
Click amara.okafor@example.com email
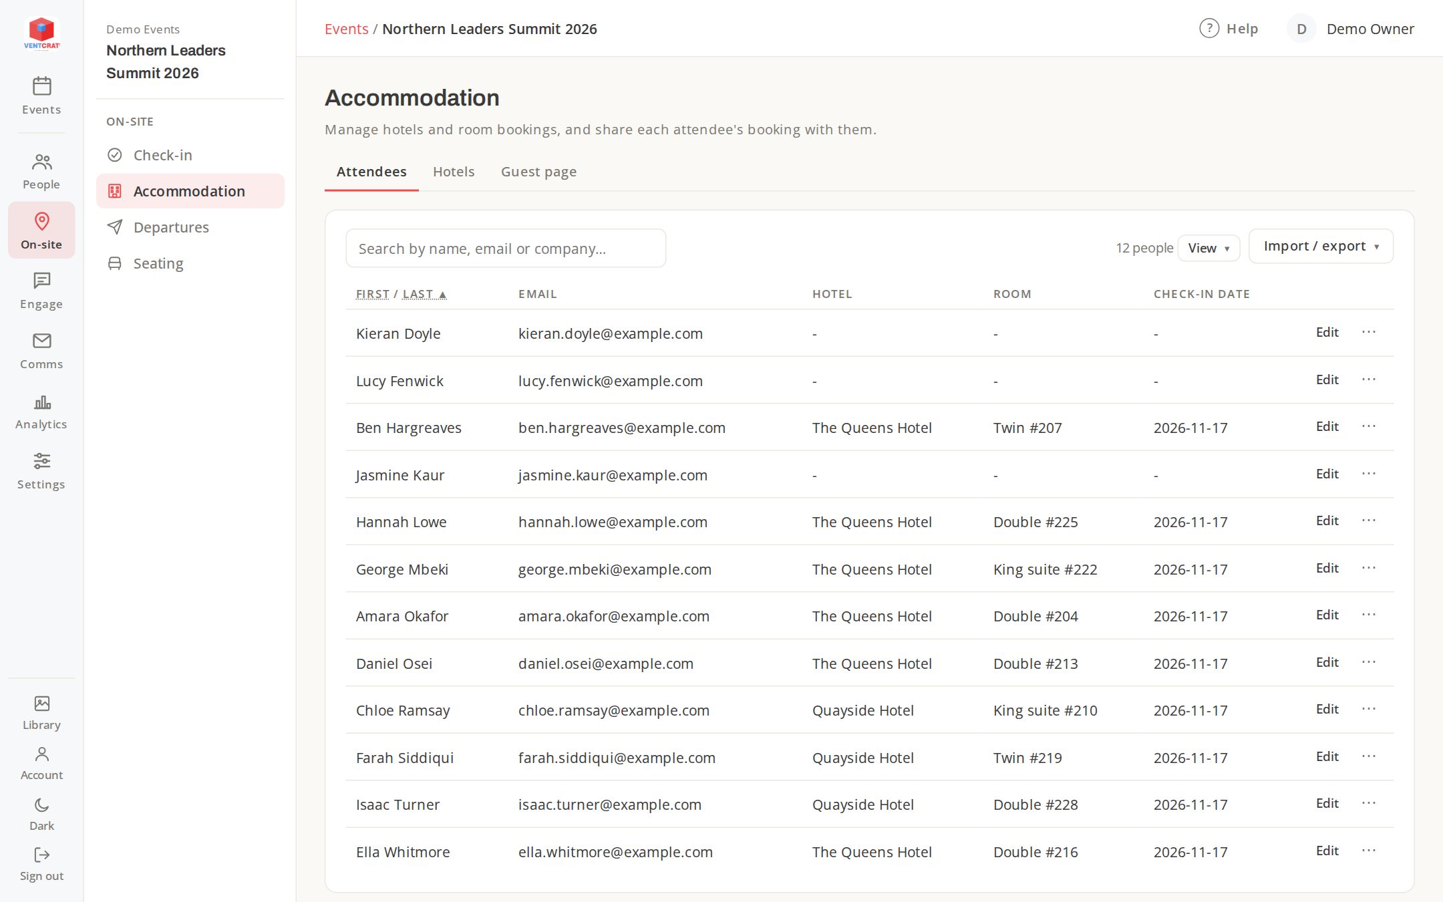click(613, 616)
